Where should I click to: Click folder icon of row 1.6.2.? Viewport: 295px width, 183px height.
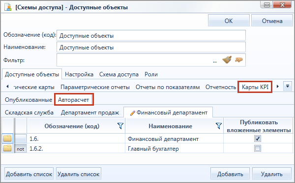click(7, 148)
